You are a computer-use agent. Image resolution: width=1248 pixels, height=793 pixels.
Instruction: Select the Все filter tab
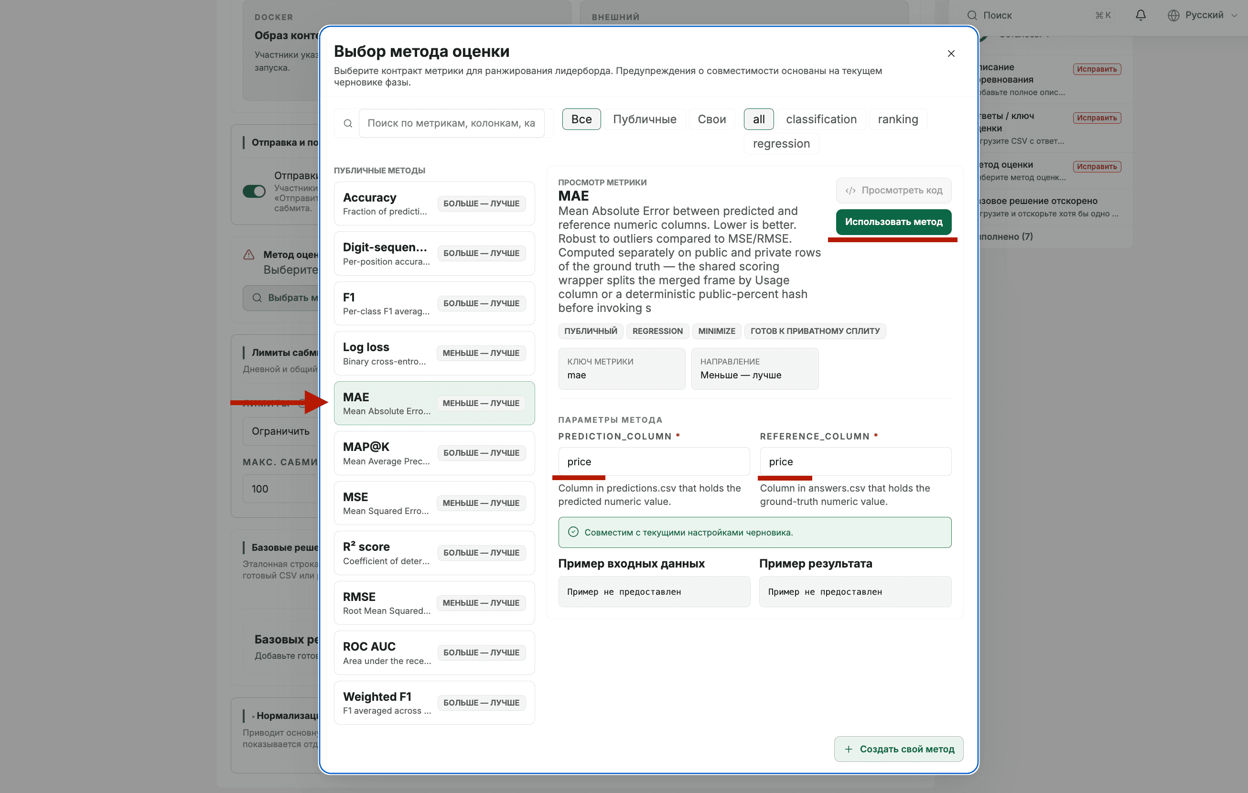pos(581,119)
